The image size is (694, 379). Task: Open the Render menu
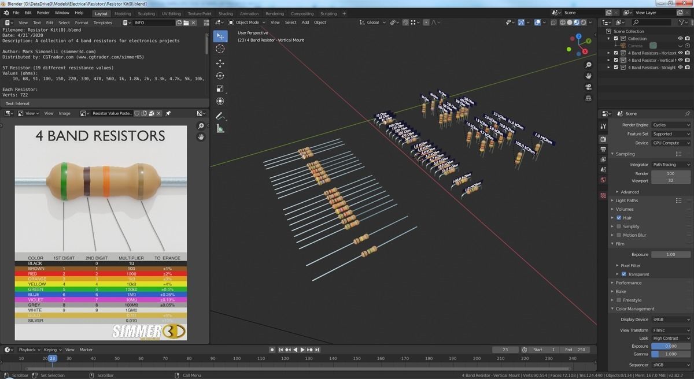43,13
